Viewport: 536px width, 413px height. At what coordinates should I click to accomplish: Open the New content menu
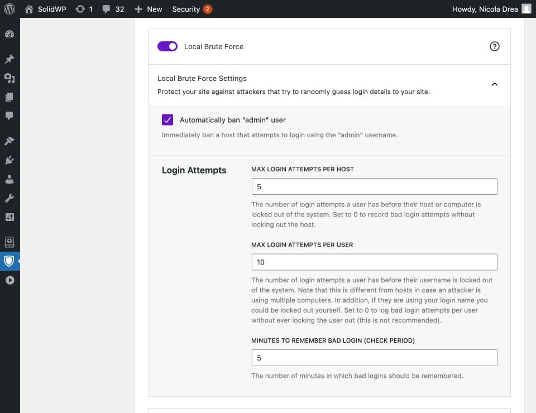tap(149, 9)
